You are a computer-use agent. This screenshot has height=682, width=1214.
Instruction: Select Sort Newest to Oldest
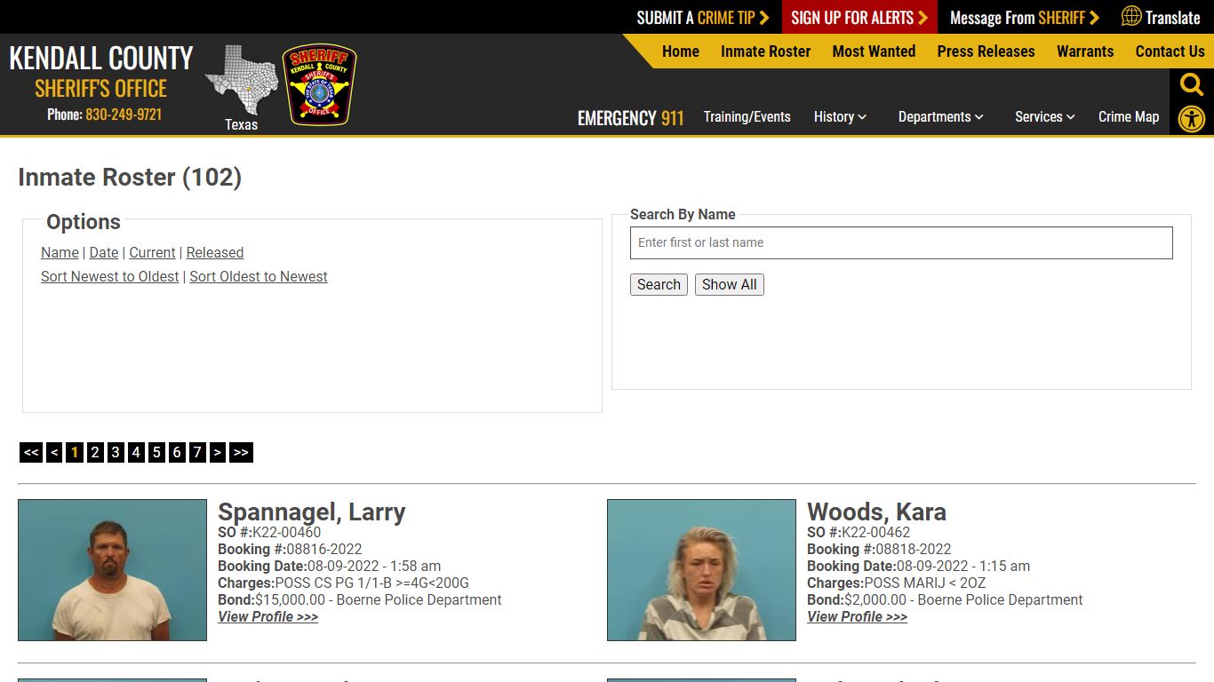point(110,276)
